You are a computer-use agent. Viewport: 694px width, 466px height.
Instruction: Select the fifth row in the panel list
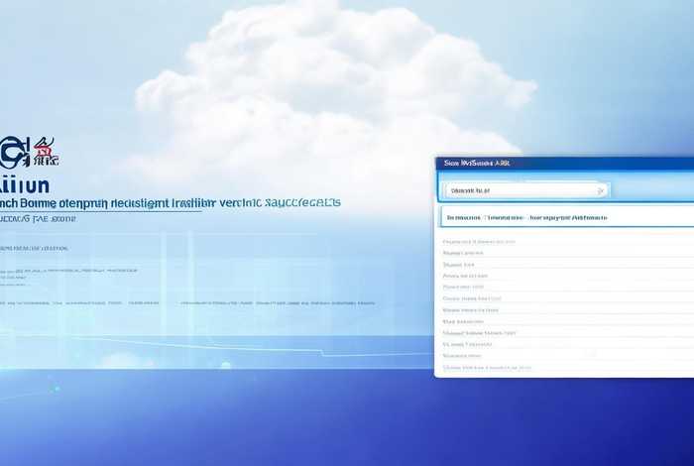click(463, 287)
